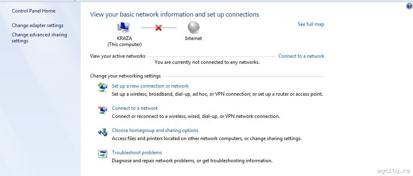Open Change adapter settings
The width and height of the screenshot is (413, 176).
pyautogui.click(x=38, y=25)
